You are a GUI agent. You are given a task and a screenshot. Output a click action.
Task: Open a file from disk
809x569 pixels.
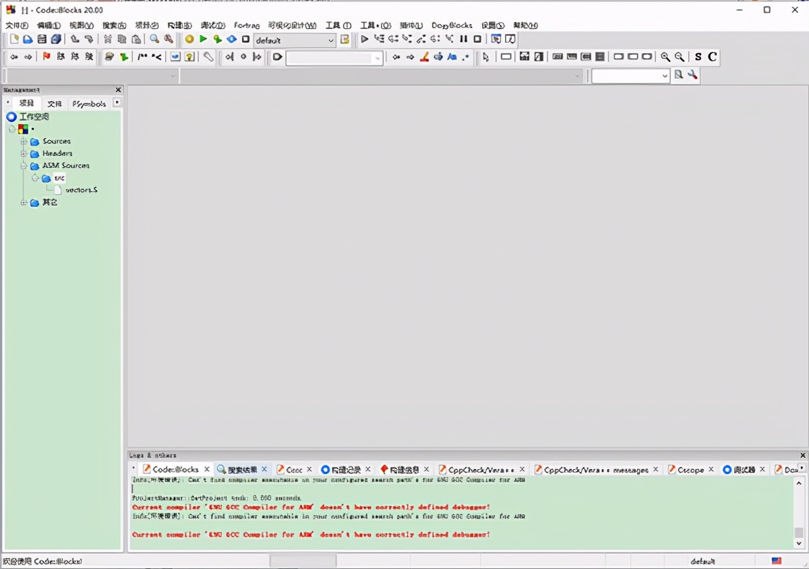pos(27,39)
